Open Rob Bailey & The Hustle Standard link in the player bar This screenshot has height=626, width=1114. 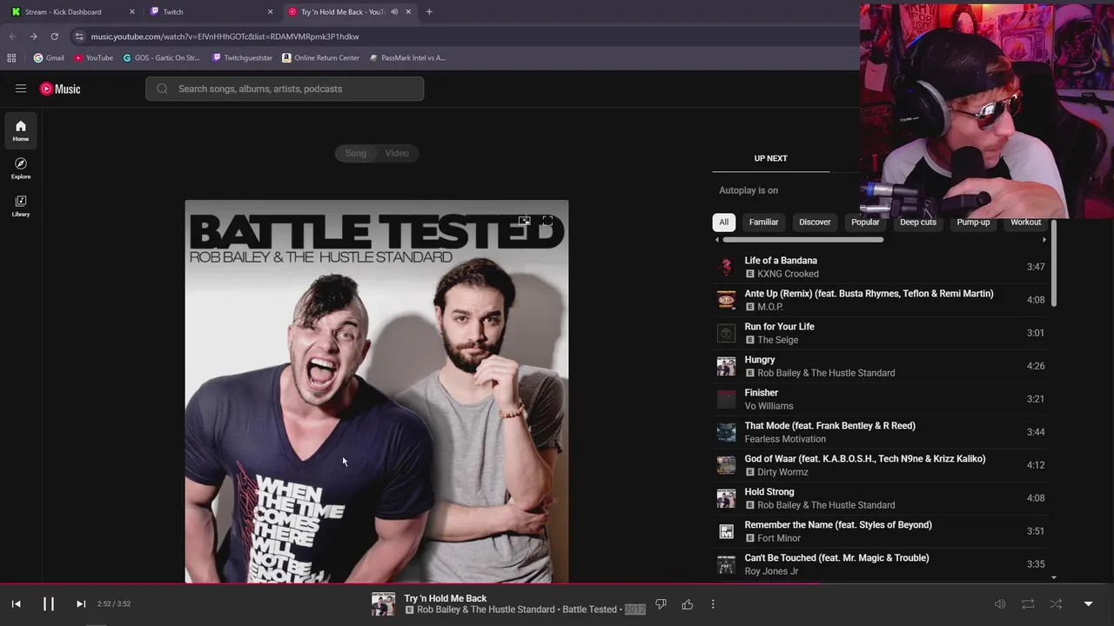[x=486, y=609]
